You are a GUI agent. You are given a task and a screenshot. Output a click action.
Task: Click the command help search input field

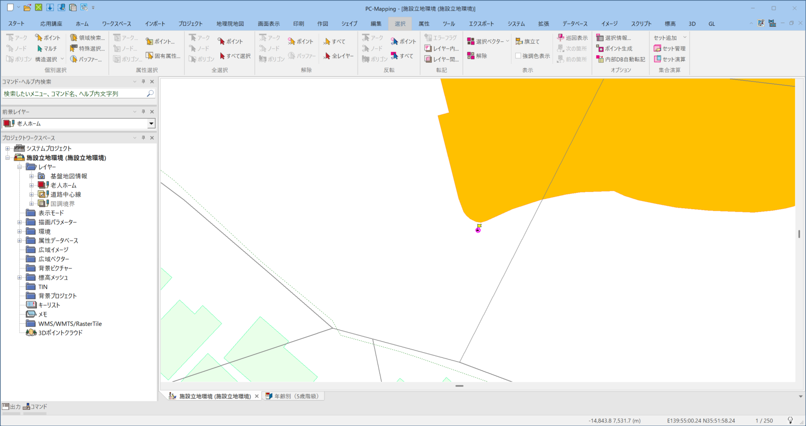click(74, 93)
